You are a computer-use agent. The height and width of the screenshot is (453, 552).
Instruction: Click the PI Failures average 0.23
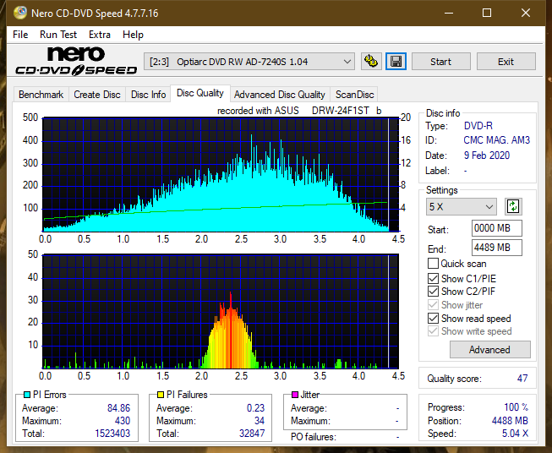click(x=255, y=408)
